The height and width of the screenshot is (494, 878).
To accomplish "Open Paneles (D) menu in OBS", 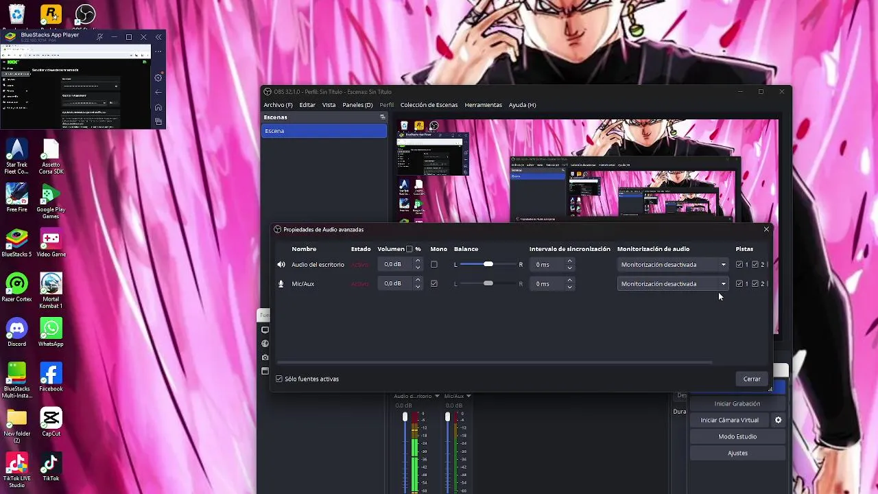I will pyautogui.click(x=357, y=105).
